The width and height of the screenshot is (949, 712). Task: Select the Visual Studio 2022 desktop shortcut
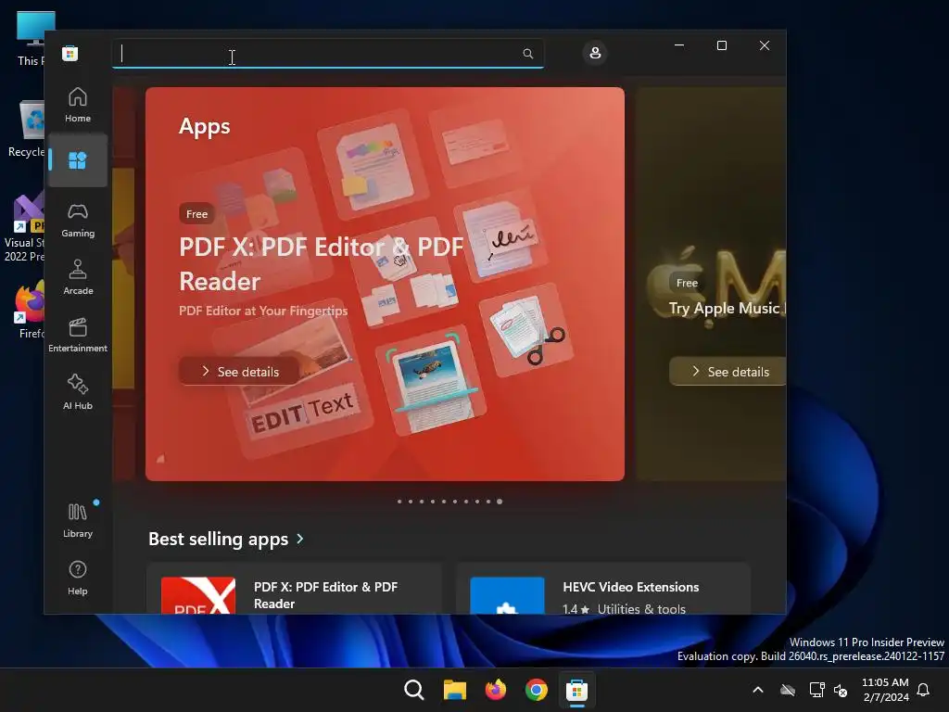(24, 228)
